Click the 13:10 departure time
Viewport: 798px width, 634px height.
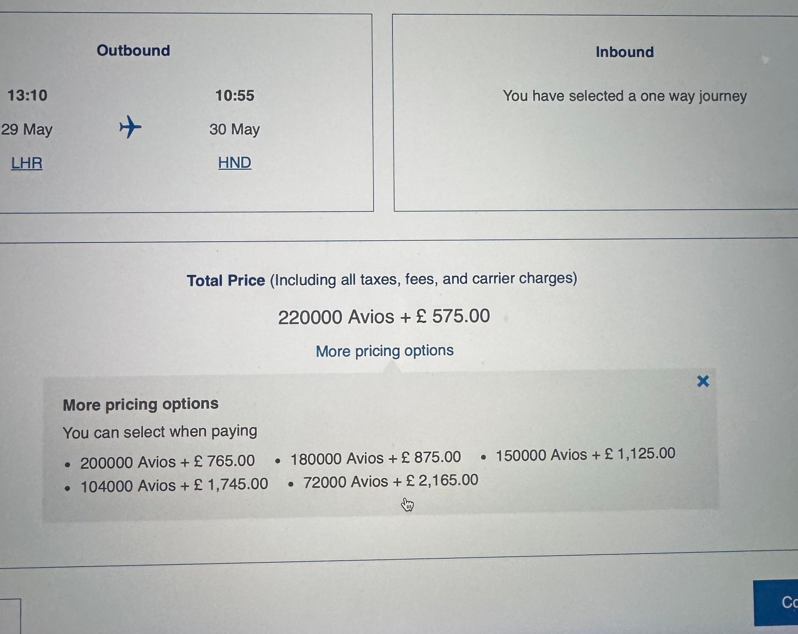[x=27, y=95]
